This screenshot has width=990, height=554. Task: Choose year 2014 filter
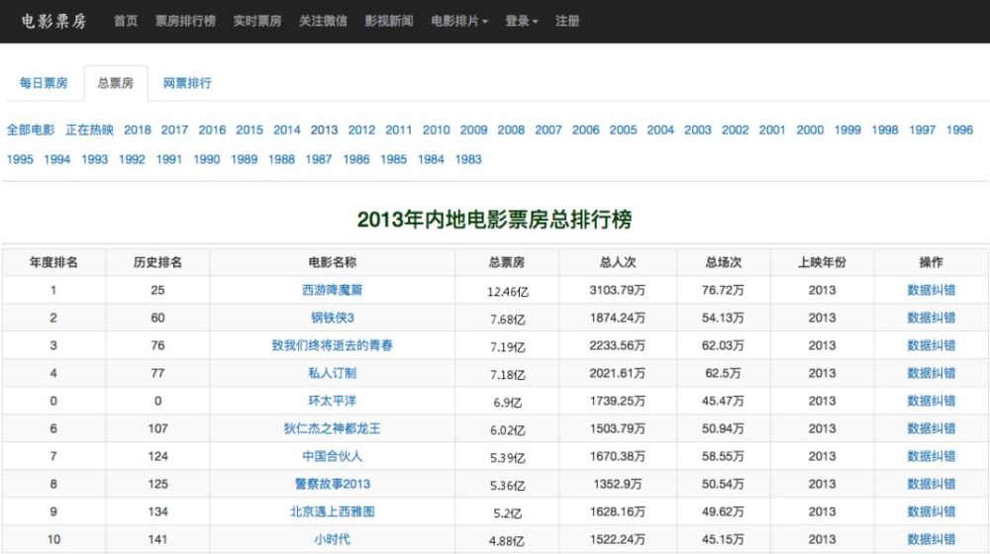point(287,130)
